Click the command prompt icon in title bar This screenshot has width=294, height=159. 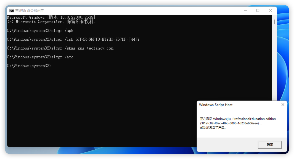(11, 11)
